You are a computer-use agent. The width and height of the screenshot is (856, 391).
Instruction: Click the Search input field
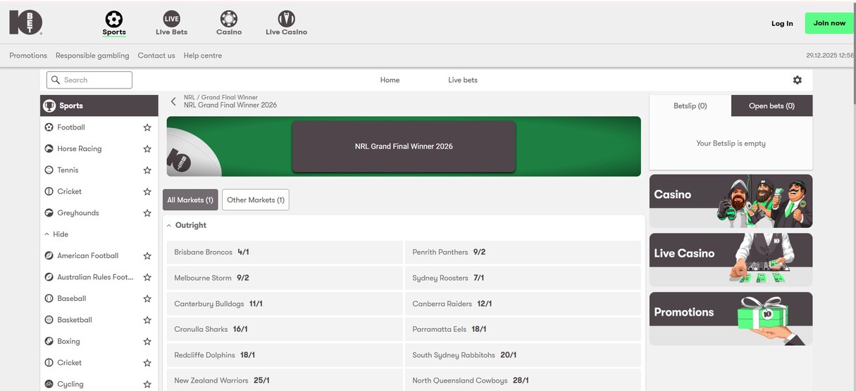click(89, 80)
